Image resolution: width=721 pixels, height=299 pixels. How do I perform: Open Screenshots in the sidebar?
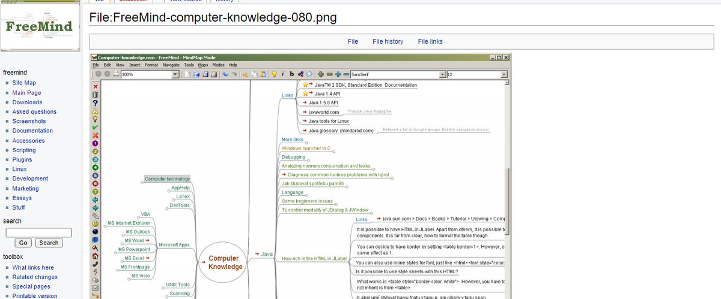tap(29, 121)
